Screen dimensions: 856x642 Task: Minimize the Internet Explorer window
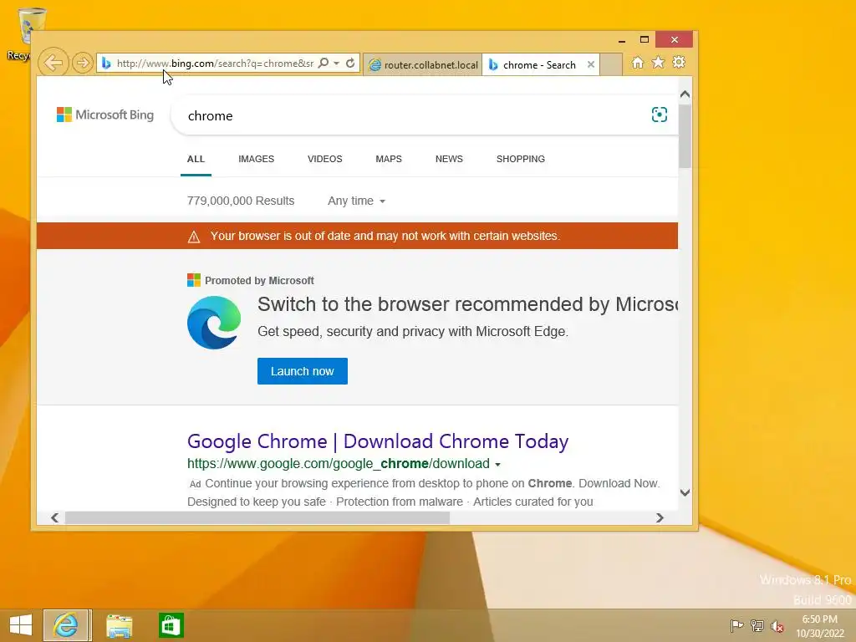coord(622,40)
